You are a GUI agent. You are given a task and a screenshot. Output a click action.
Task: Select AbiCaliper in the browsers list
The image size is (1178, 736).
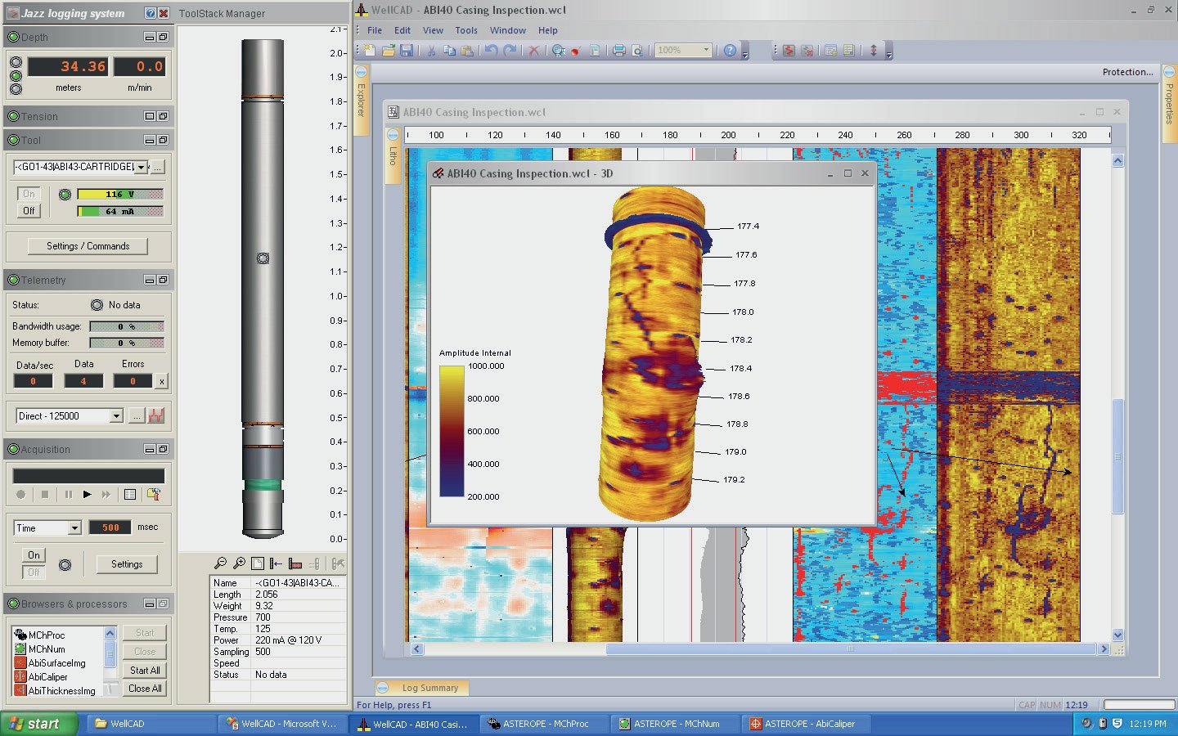coord(47,677)
